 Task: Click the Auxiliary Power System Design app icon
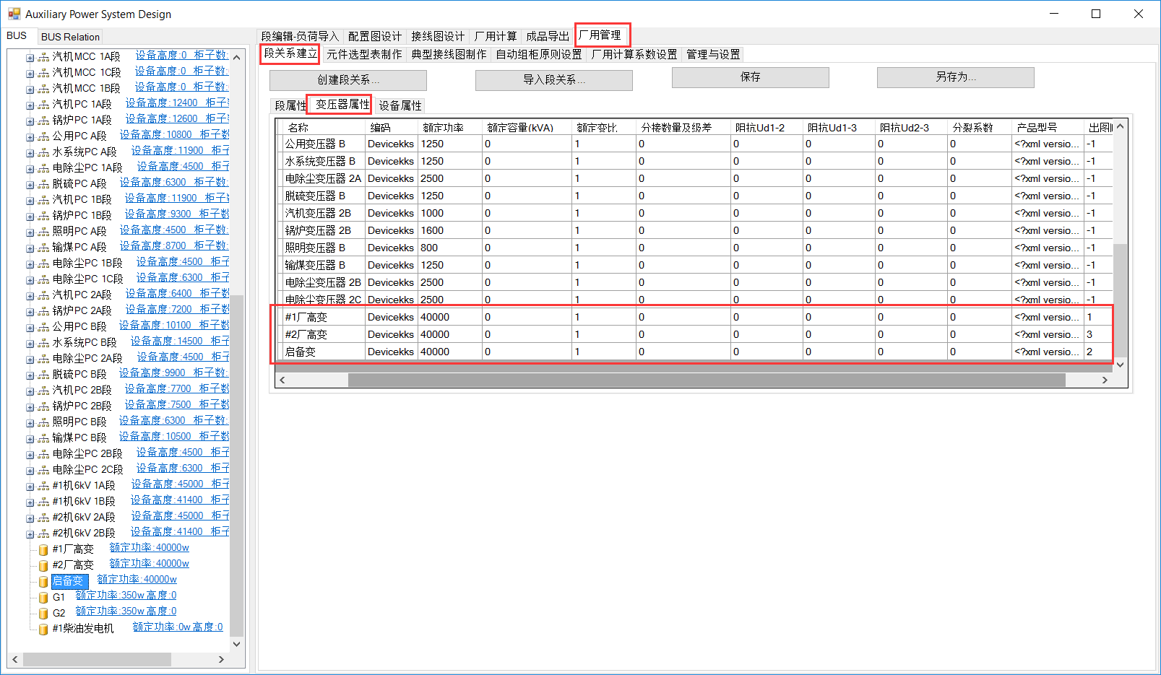click(14, 14)
